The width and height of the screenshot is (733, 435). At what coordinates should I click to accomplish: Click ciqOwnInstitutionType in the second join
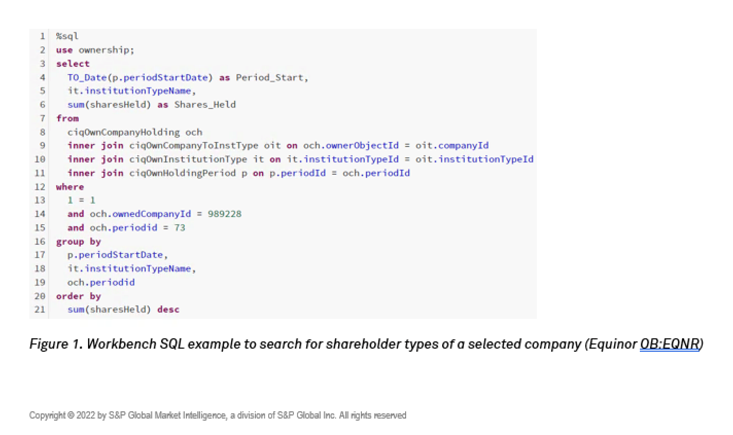(x=188, y=159)
